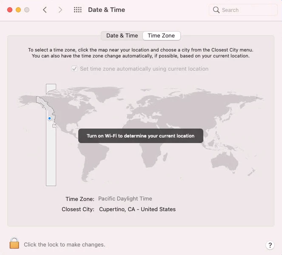Click the blue location dot on map
The image size is (282, 255).
point(49,118)
